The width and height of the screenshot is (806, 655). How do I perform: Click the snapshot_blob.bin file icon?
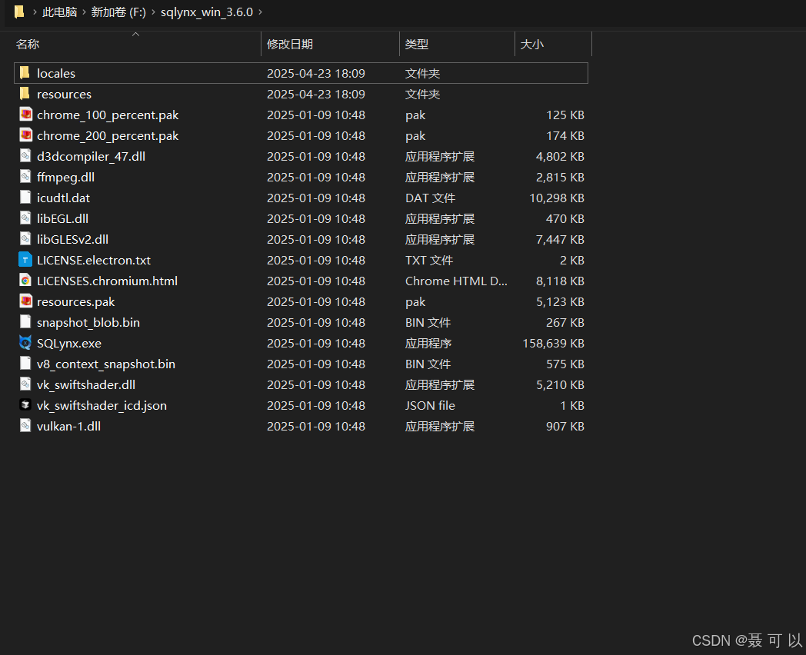tap(25, 321)
